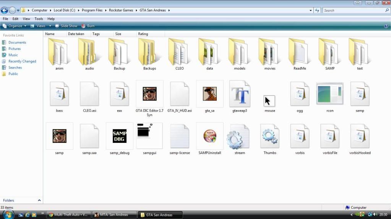Click the Burn button

coord(88,26)
